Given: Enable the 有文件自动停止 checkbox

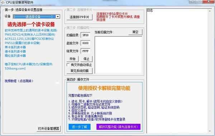Looking at the screenshot, I should coord(68,65).
